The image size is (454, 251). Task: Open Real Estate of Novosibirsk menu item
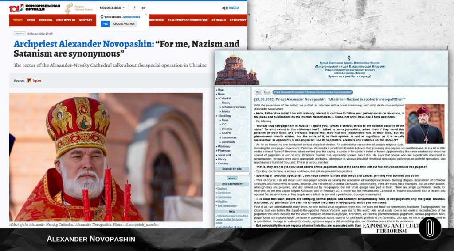(x=188, y=20)
